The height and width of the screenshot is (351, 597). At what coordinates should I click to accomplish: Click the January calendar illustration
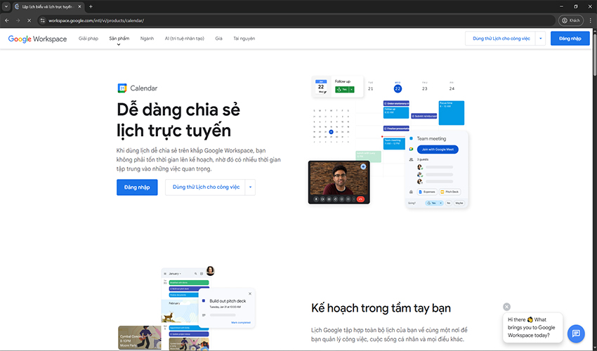pos(185,308)
